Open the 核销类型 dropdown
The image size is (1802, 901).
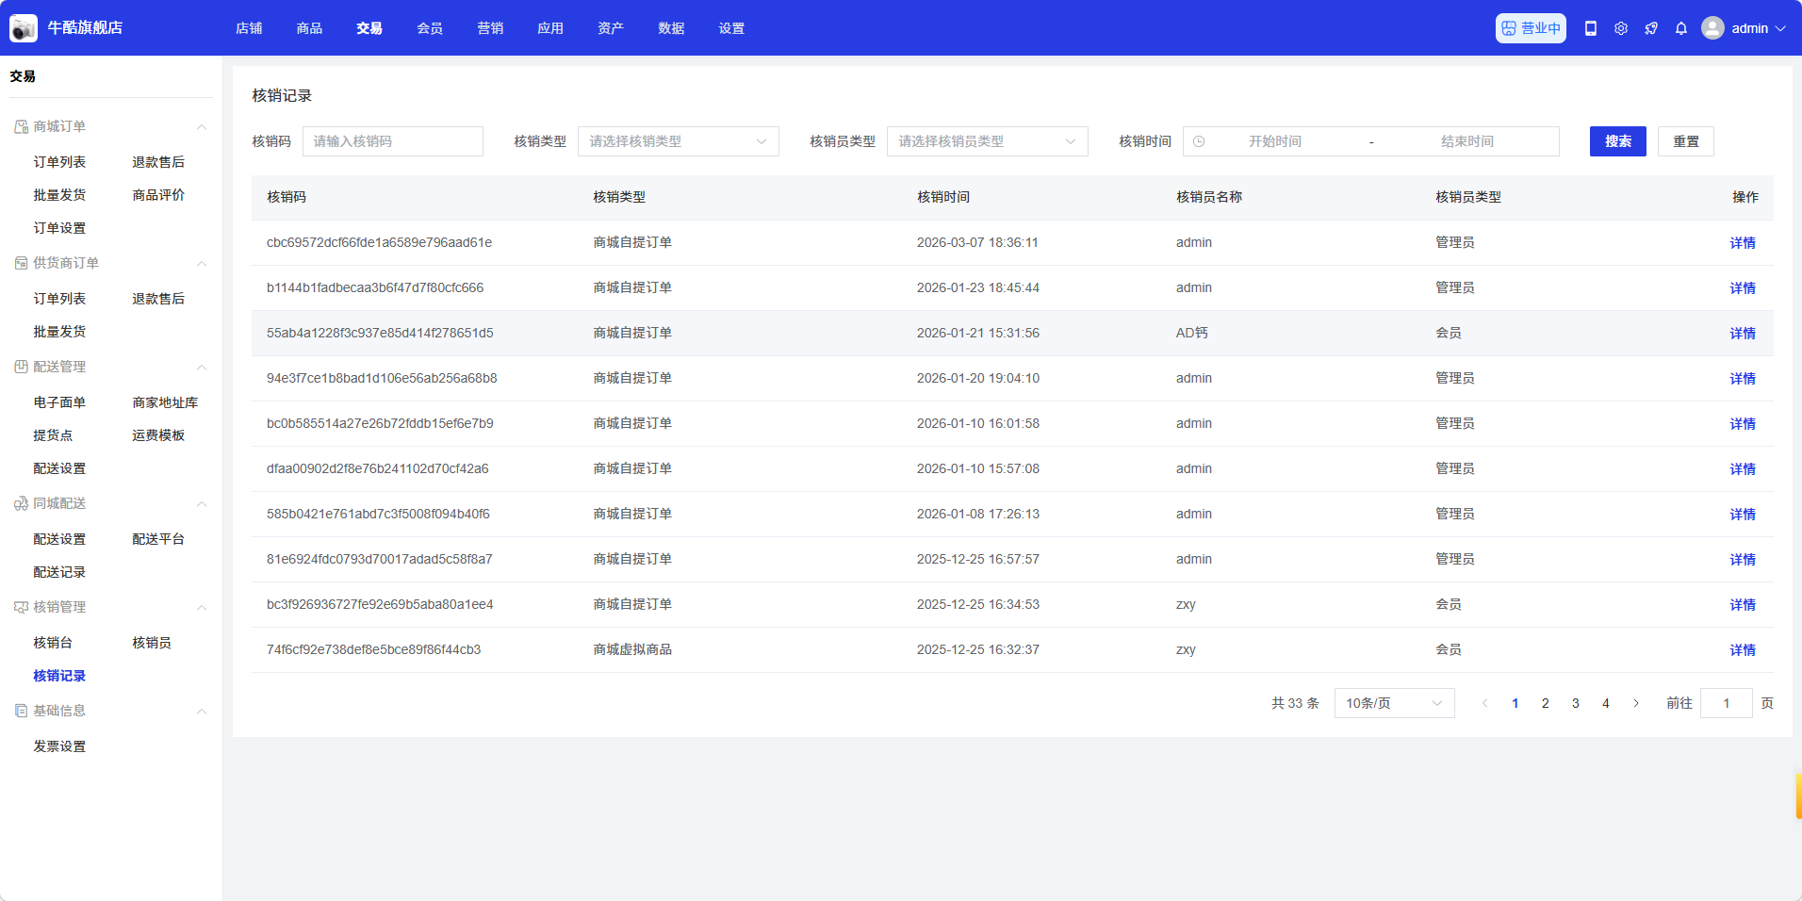click(678, 141)
